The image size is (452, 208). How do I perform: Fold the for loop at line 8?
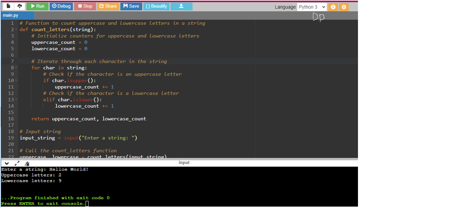coord(15,68)
